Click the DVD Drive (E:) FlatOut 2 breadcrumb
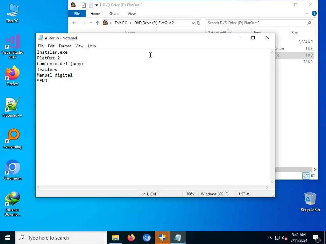The height and width of the screenshot is (244, 326). pos(154,23)
